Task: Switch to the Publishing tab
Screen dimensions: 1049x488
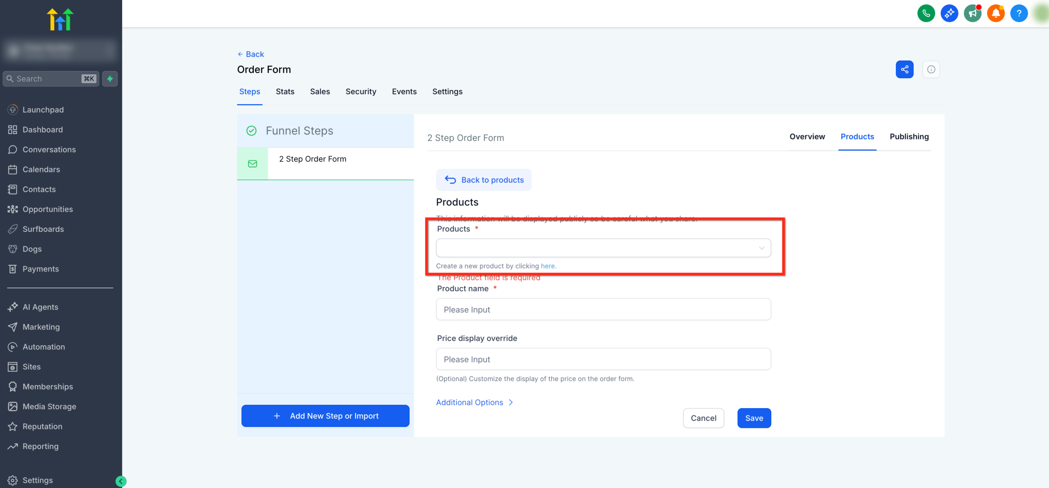Action: (909, 136)
